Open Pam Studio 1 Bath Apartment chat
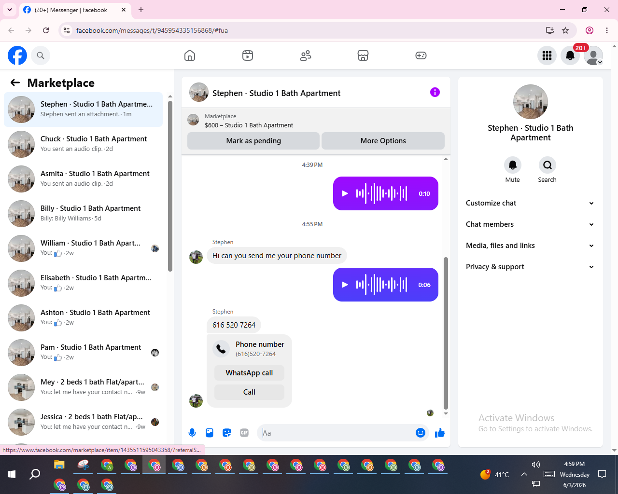 point(83,353)
